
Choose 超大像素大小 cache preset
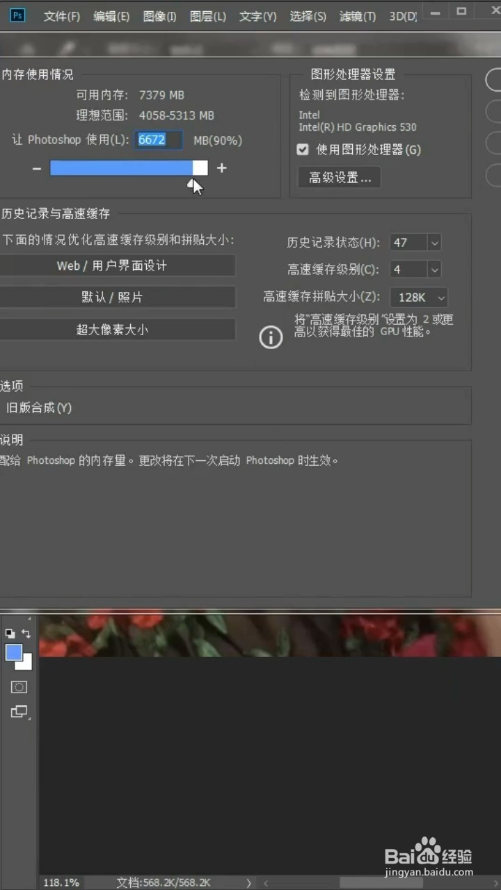click(x=117, y=330)
